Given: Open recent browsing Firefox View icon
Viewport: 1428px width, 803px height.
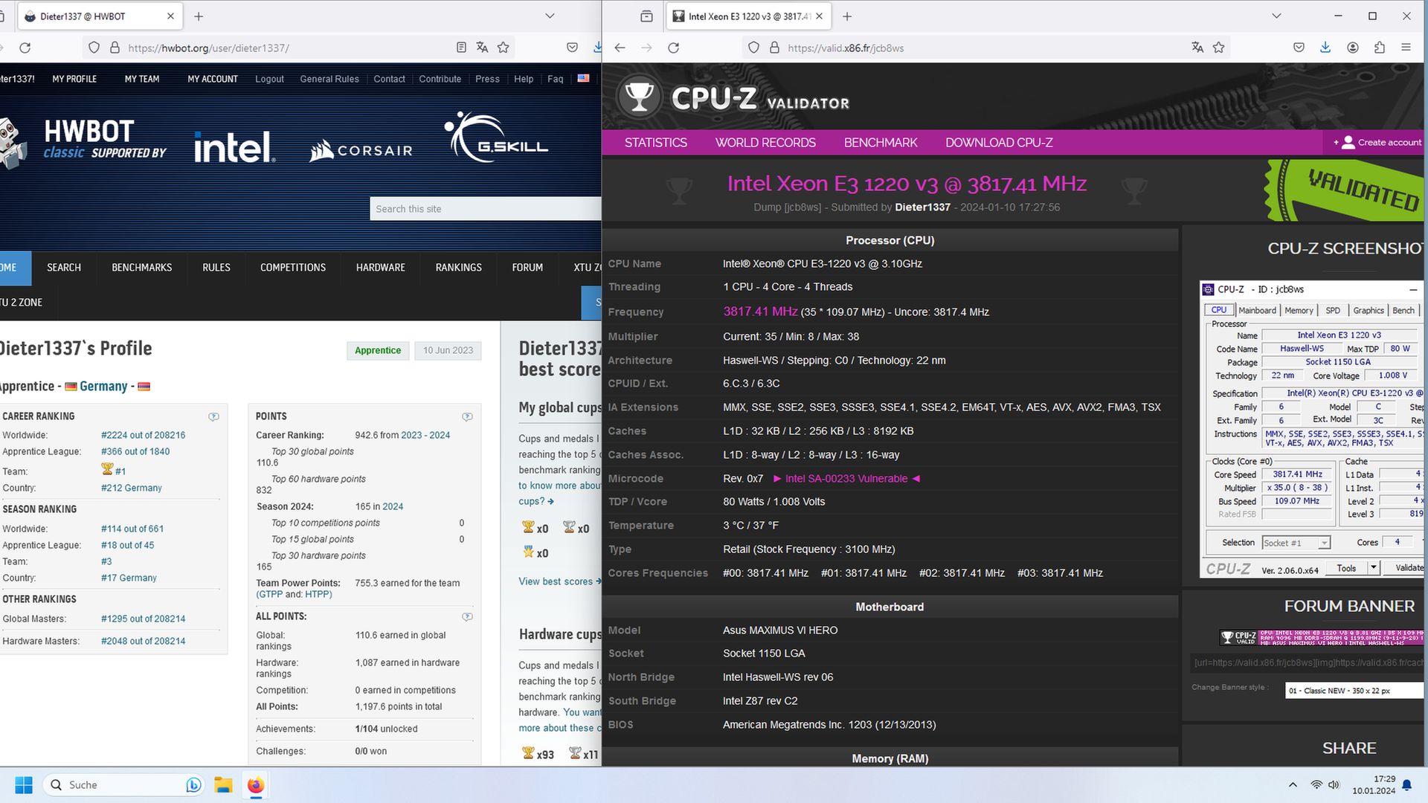Looking at the screenshot, I should coord(646,16).
